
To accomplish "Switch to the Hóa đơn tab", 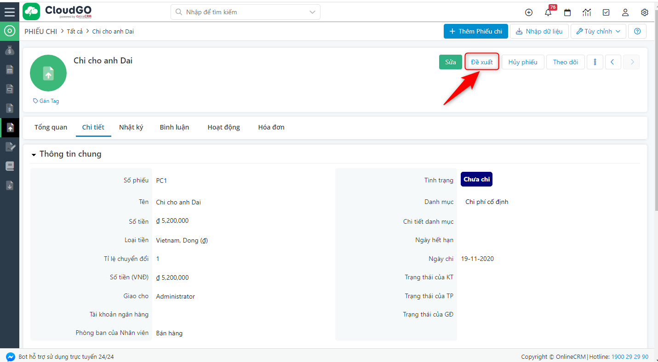I will coord(271,127).
